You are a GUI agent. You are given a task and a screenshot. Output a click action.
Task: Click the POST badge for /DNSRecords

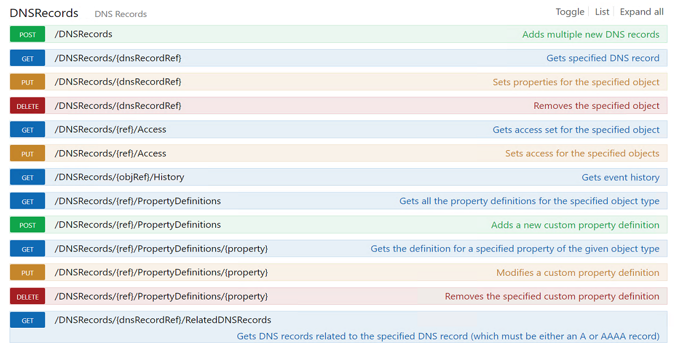coord(27,34)
